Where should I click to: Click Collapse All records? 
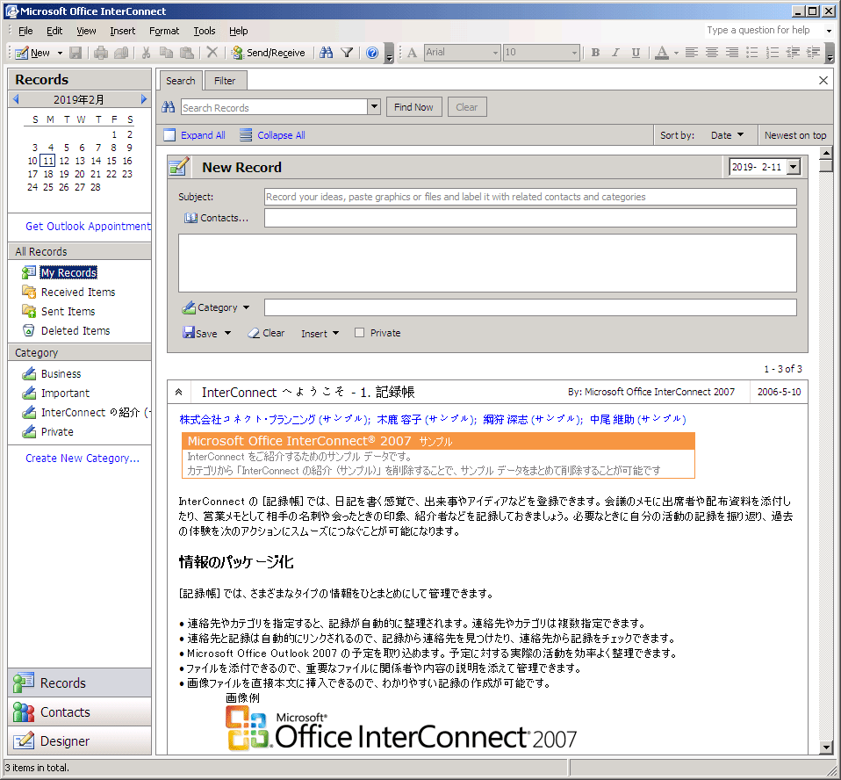(273, 135)
